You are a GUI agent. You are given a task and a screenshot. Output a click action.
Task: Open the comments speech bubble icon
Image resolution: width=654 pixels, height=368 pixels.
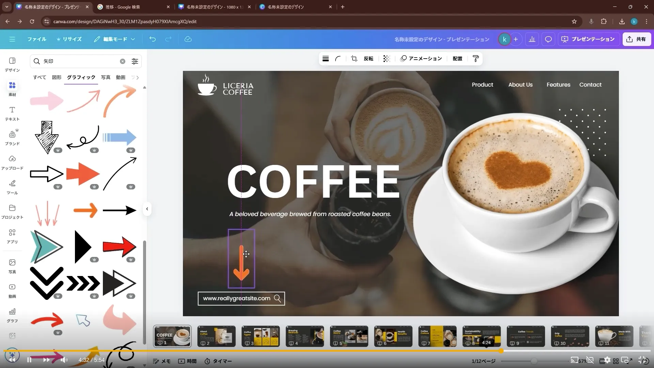pyautogui.click(x=548, y=39)
